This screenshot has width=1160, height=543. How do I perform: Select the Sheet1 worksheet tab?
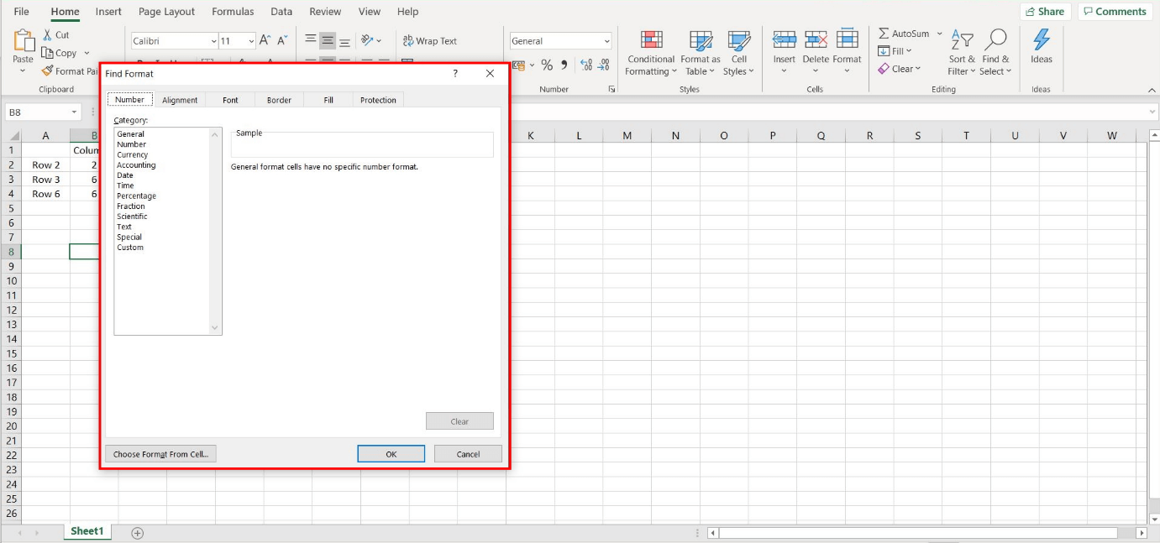click(x=87, y=531)
